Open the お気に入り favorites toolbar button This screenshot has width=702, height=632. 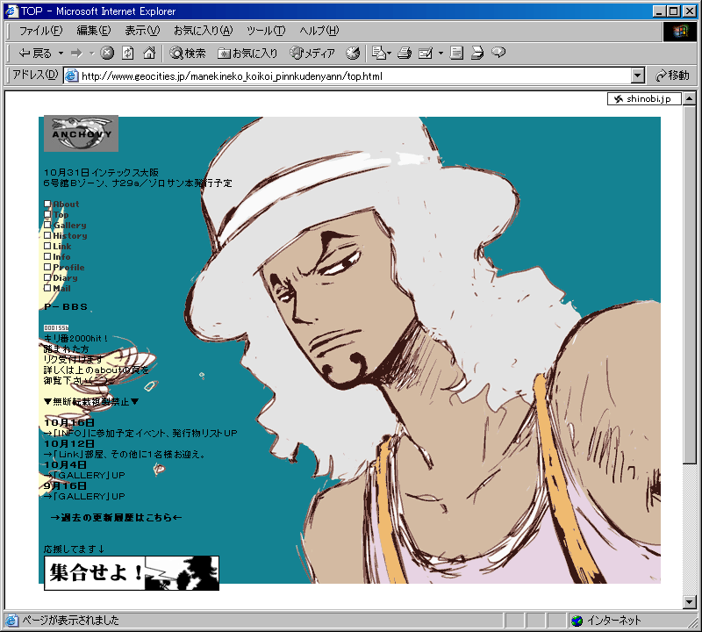247,54
